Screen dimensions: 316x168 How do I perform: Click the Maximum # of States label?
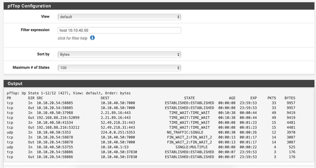coord(31,68)
